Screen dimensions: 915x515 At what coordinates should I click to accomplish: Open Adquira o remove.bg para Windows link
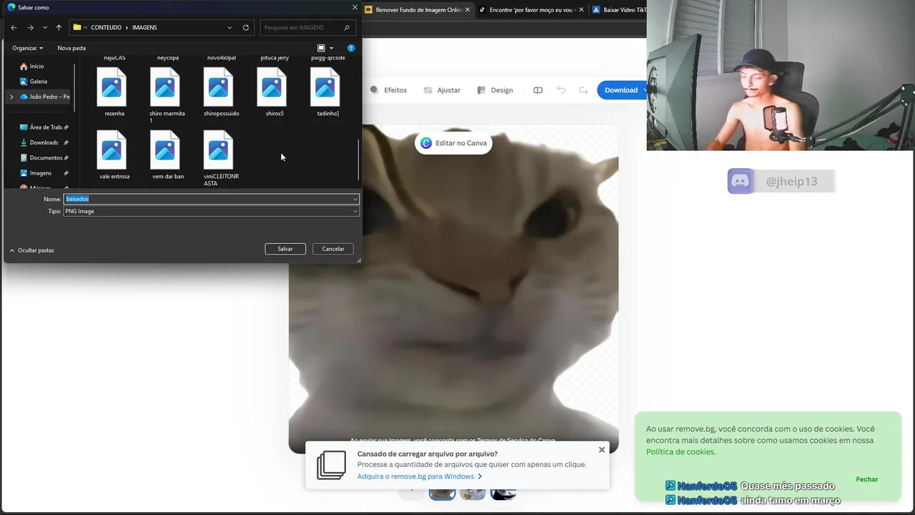pos(420,476)
